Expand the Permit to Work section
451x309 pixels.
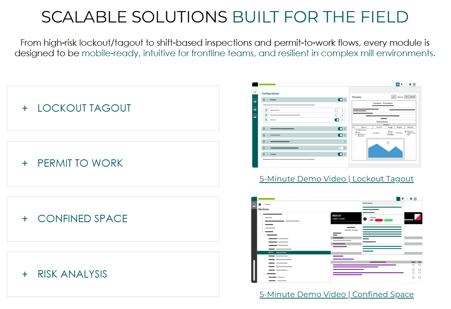click(113, 164)
